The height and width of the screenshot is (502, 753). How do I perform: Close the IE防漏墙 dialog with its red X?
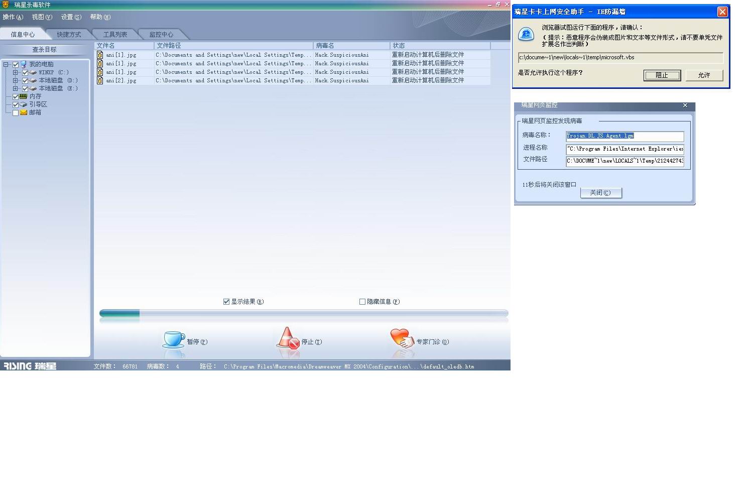[x=722, y=12]
